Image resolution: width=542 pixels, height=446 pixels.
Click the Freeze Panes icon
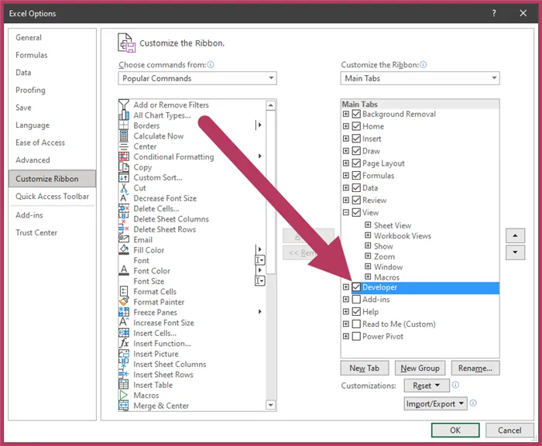point(124,312)
